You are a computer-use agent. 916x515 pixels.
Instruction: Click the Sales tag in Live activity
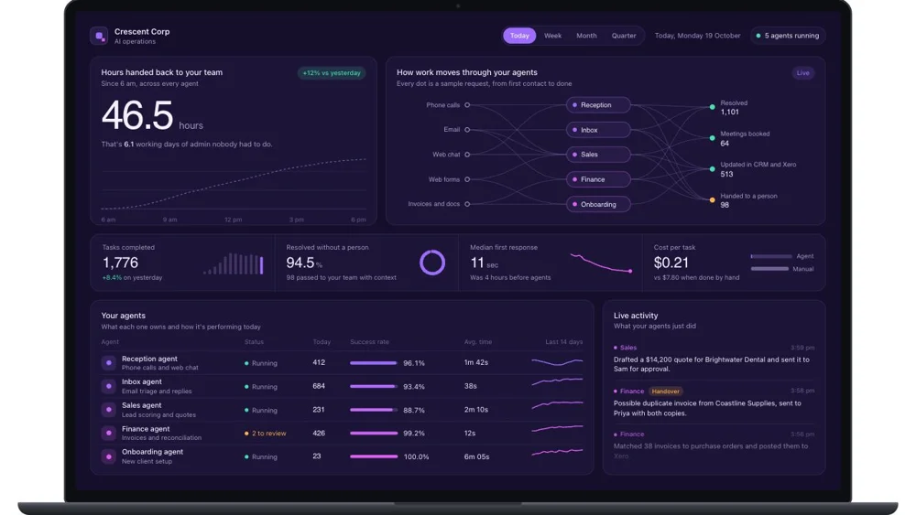(x=625, y=348)
